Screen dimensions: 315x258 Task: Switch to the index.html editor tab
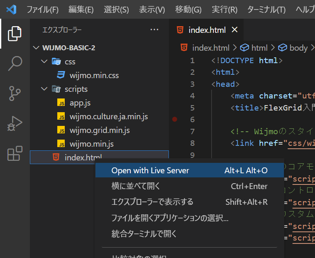[x=207, y=30]
